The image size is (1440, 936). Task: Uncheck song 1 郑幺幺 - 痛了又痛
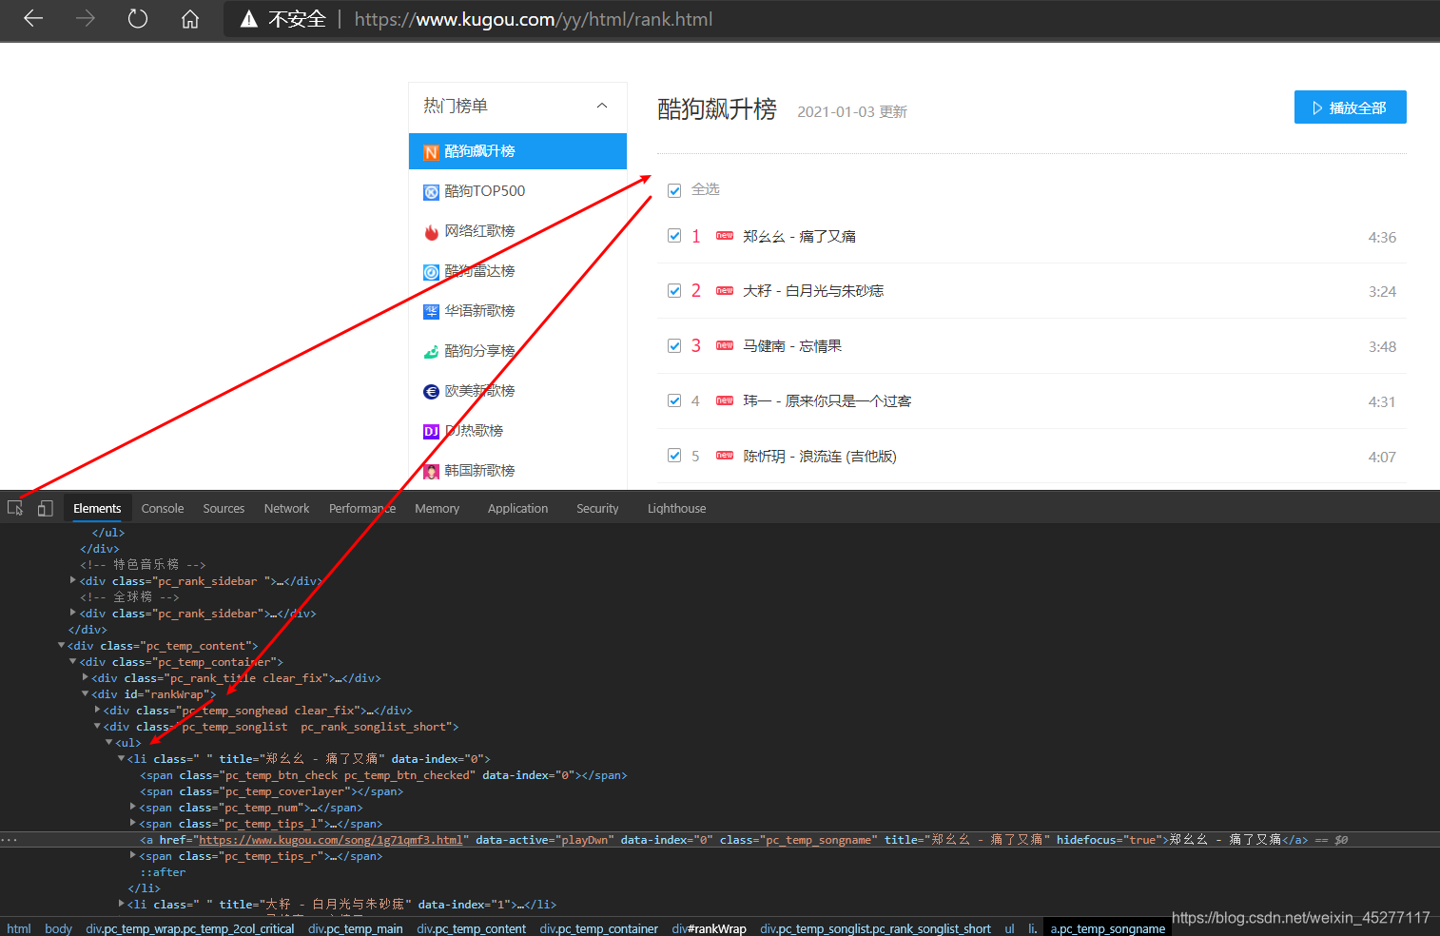pyautogui.click(x=674, y=236)
